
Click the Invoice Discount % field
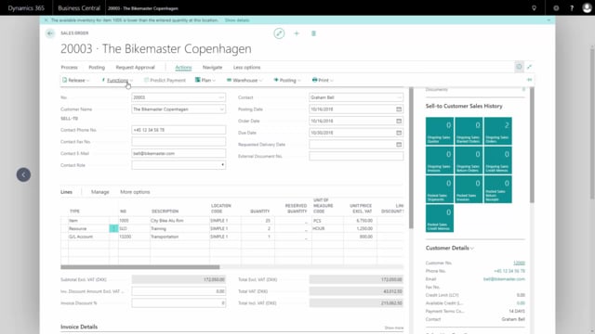(178, 303)
